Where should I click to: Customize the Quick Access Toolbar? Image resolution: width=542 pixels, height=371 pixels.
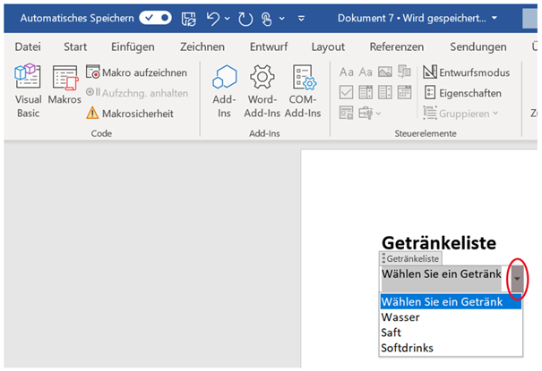pyautogui.click(x=301, y=18)
